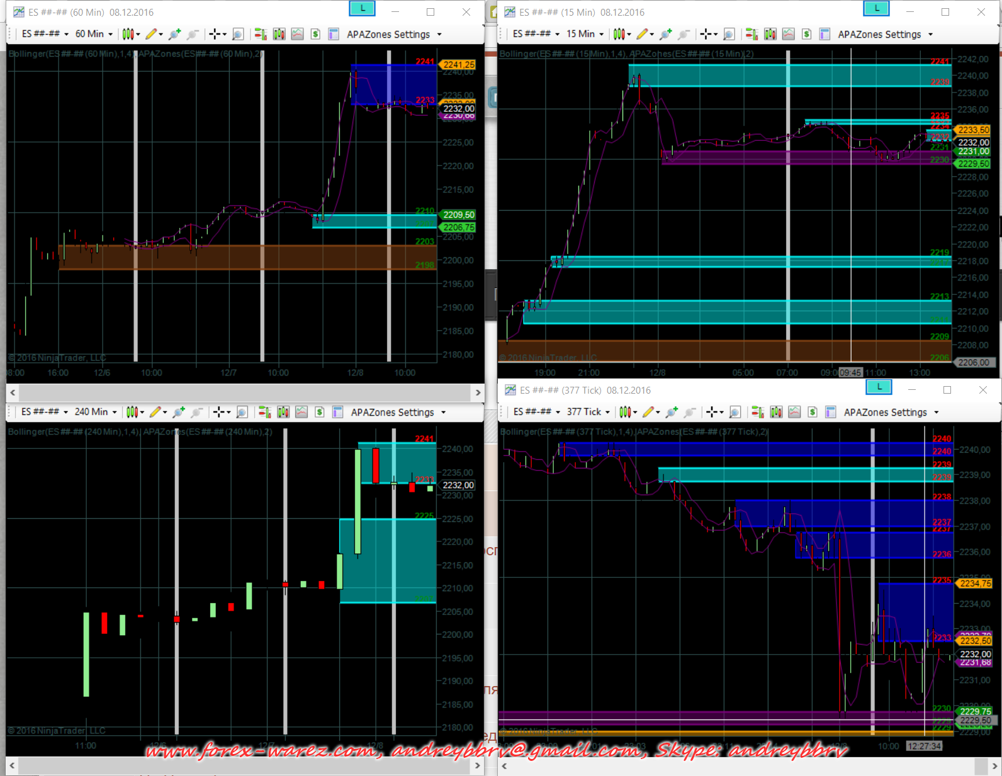Expand ES ##-## instrument dropdown in 240 Min chart
This screenshot has height=776, width=1002.
[x=45, y=412]
